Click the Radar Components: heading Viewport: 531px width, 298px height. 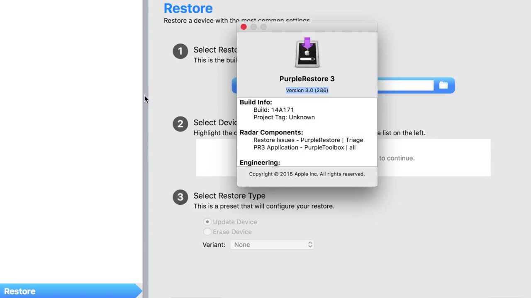click(x=271, y=132)
